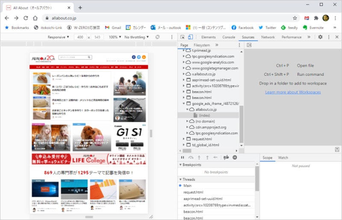
Task: Switch to the Watch tab
Action: click(283, 158)
